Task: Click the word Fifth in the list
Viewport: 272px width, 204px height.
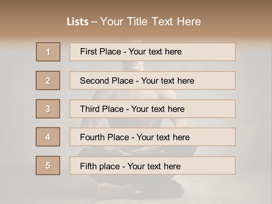Action: click(x=88, y=166)
